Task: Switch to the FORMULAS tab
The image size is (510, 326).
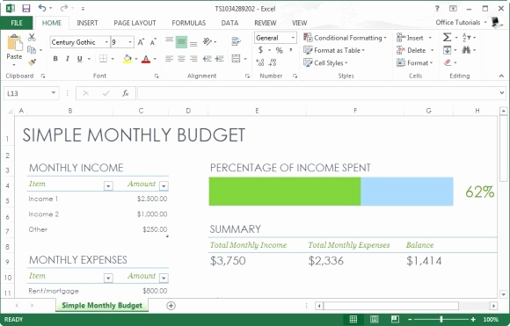Action: pos(189,23)
